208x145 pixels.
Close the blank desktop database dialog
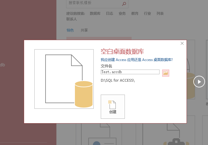[182, 43]
